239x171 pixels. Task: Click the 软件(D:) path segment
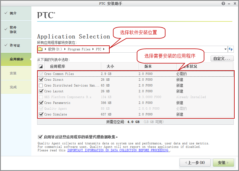[x=55, y=49]
